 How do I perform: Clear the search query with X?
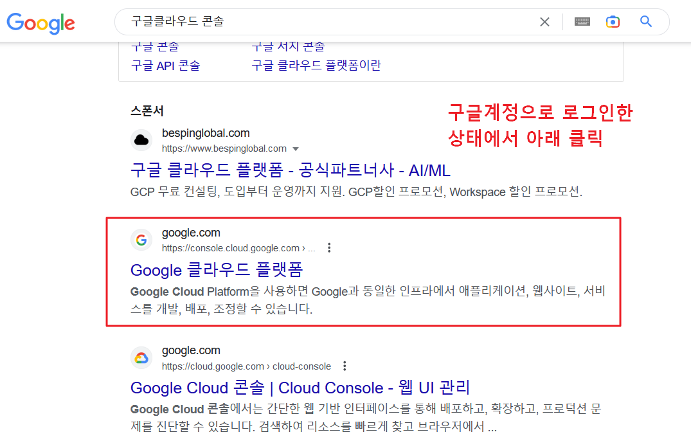(544, 22)
